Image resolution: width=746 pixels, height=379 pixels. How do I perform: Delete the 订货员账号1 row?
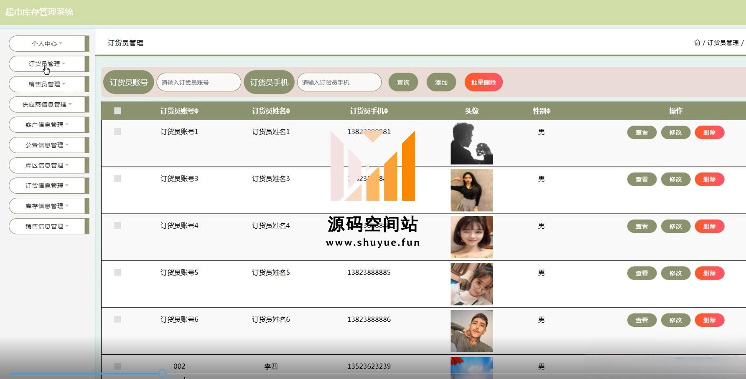click(x=710, y=132)
